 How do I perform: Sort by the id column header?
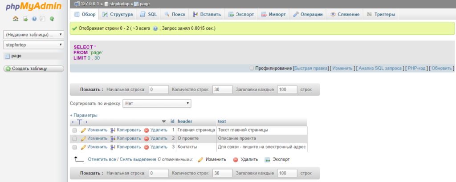(x=172, y=121)
